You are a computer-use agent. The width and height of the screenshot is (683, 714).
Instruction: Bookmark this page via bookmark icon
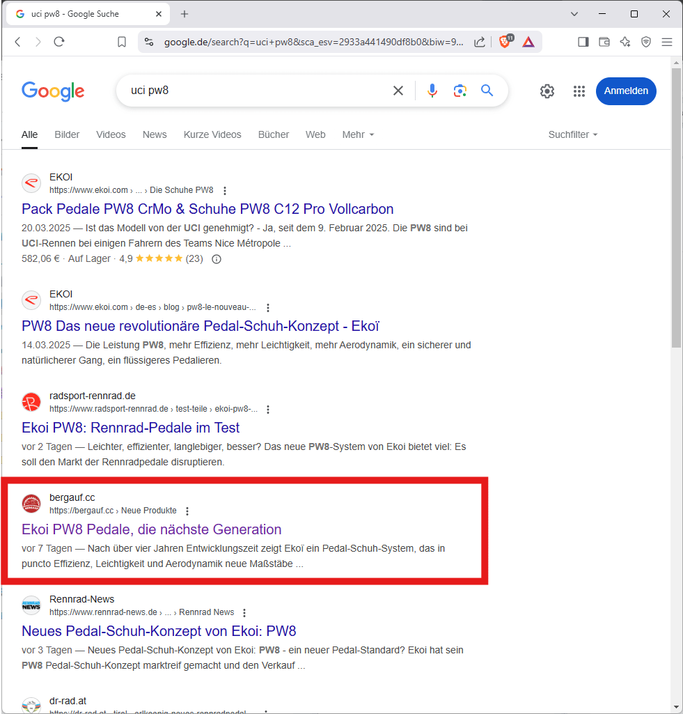click(122, 42)
